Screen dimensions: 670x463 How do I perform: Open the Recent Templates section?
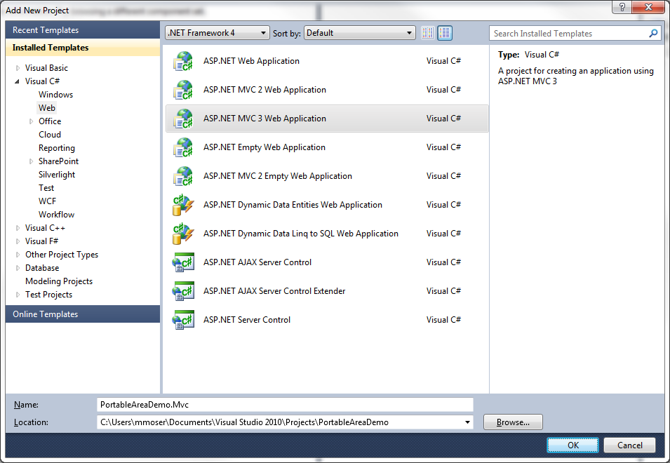[x=83, y=30]
